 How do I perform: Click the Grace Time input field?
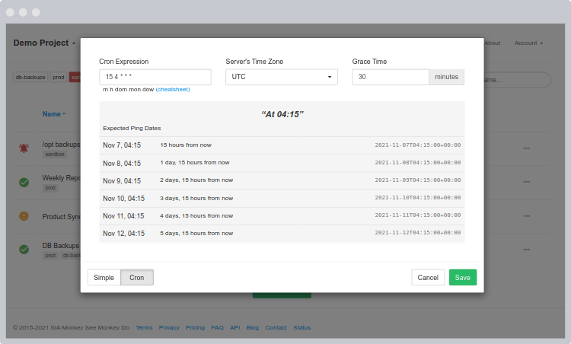click(391, 77)
